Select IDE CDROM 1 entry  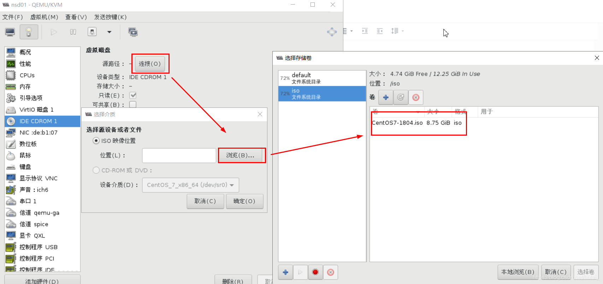click(x=42, y=121)
